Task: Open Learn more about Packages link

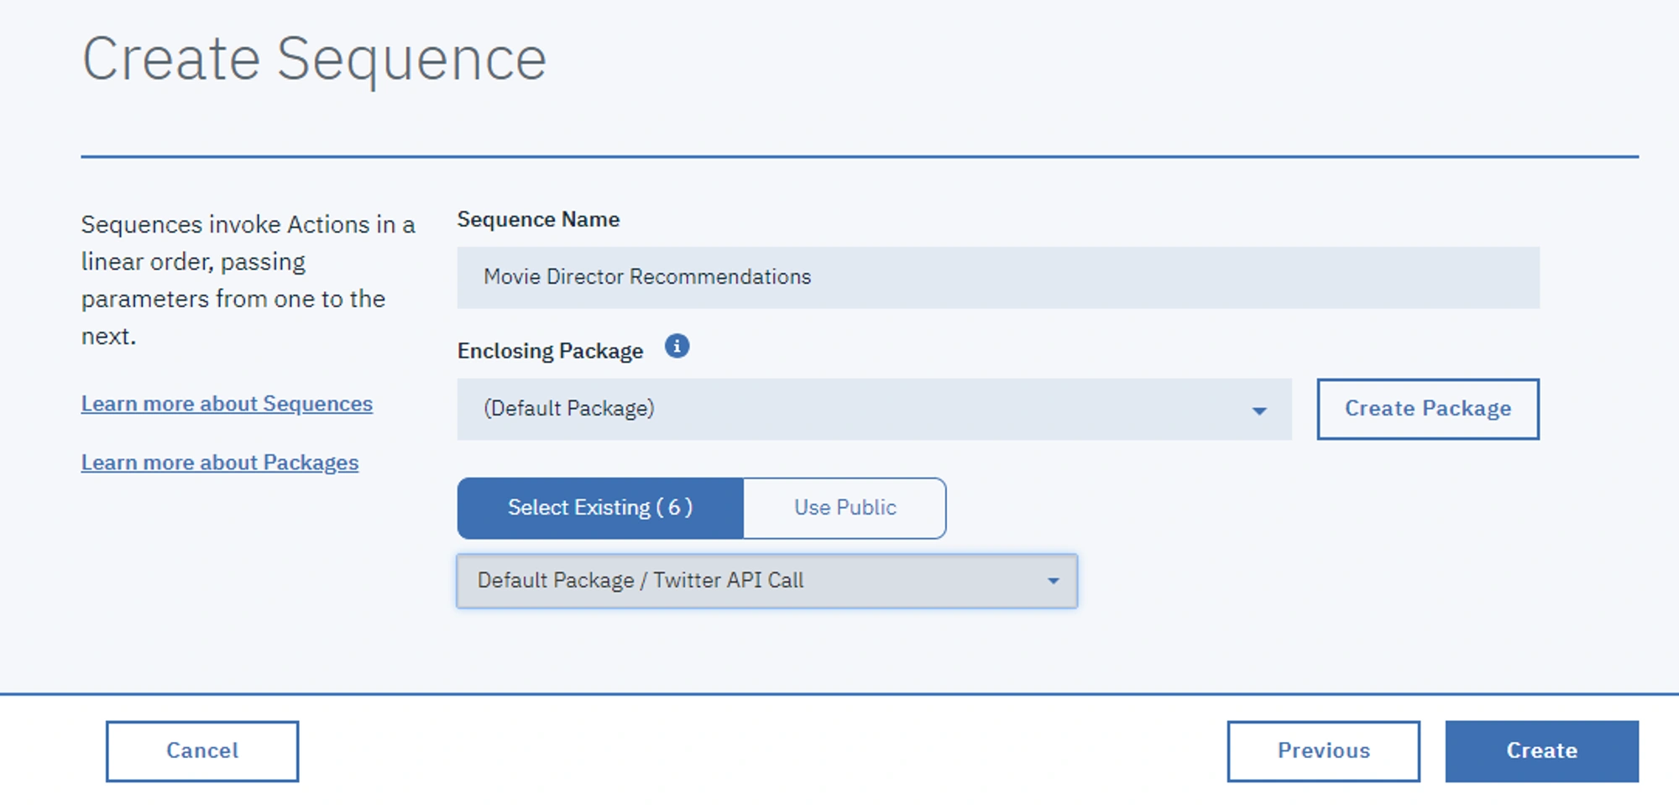Action: [x=220, y=463]
